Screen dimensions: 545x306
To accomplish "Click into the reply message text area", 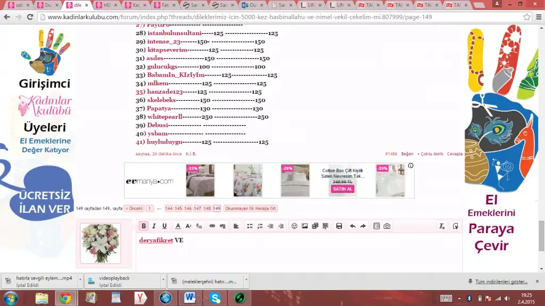I will tap(298, 253).
